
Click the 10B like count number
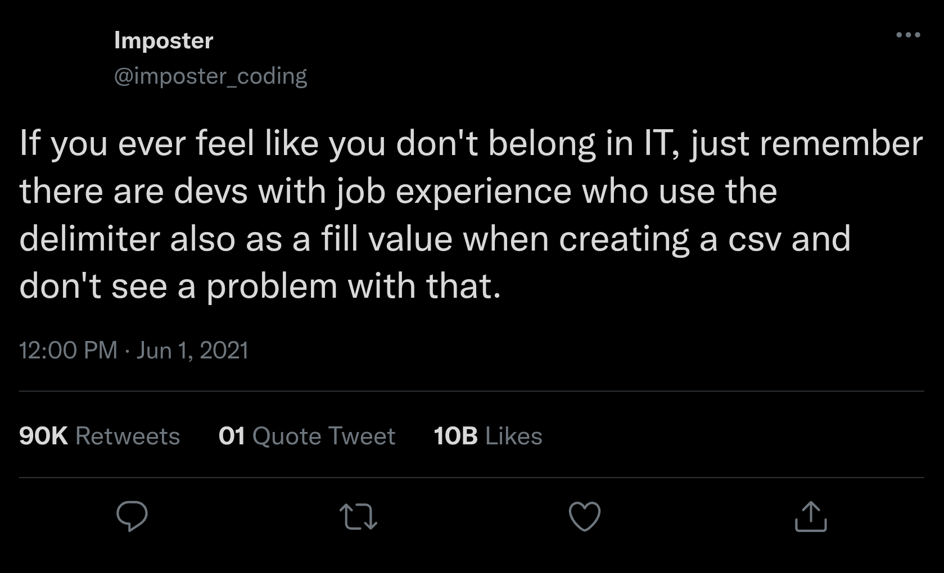click(455, 436)
